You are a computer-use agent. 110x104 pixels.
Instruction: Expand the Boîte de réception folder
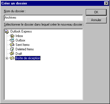tap(7, 58)
